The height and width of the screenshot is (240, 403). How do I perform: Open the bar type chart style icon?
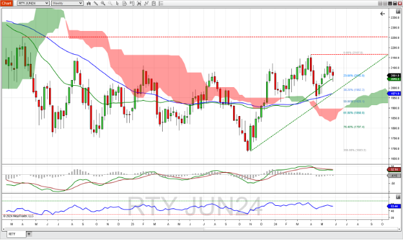point(88,3)
